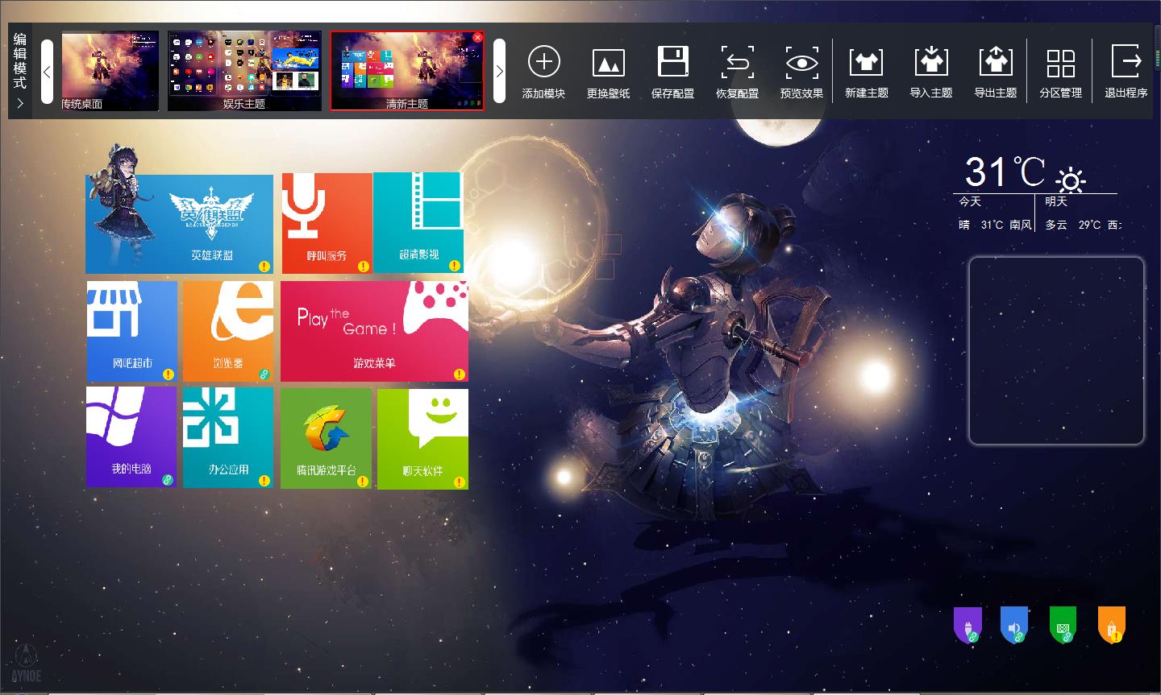Image resolution: width=1161 pixels, height=695 pixels.
Task: Import a theme using 导入主题
Action: [931, 60]
